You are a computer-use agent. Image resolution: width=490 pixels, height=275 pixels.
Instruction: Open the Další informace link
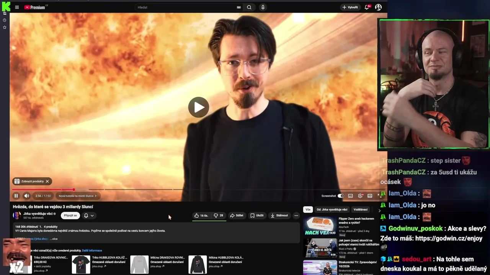click(x=92, y=251)
